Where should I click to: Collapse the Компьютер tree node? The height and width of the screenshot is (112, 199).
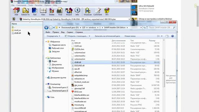[46, 84]
